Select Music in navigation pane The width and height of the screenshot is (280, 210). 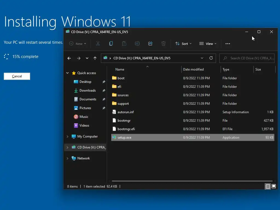[84, 117]
